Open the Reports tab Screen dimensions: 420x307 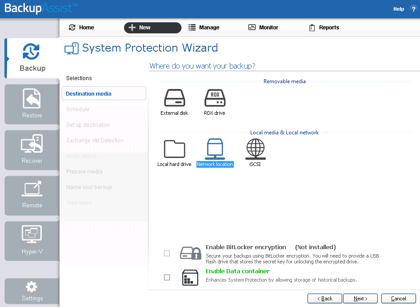pos(324,27)
